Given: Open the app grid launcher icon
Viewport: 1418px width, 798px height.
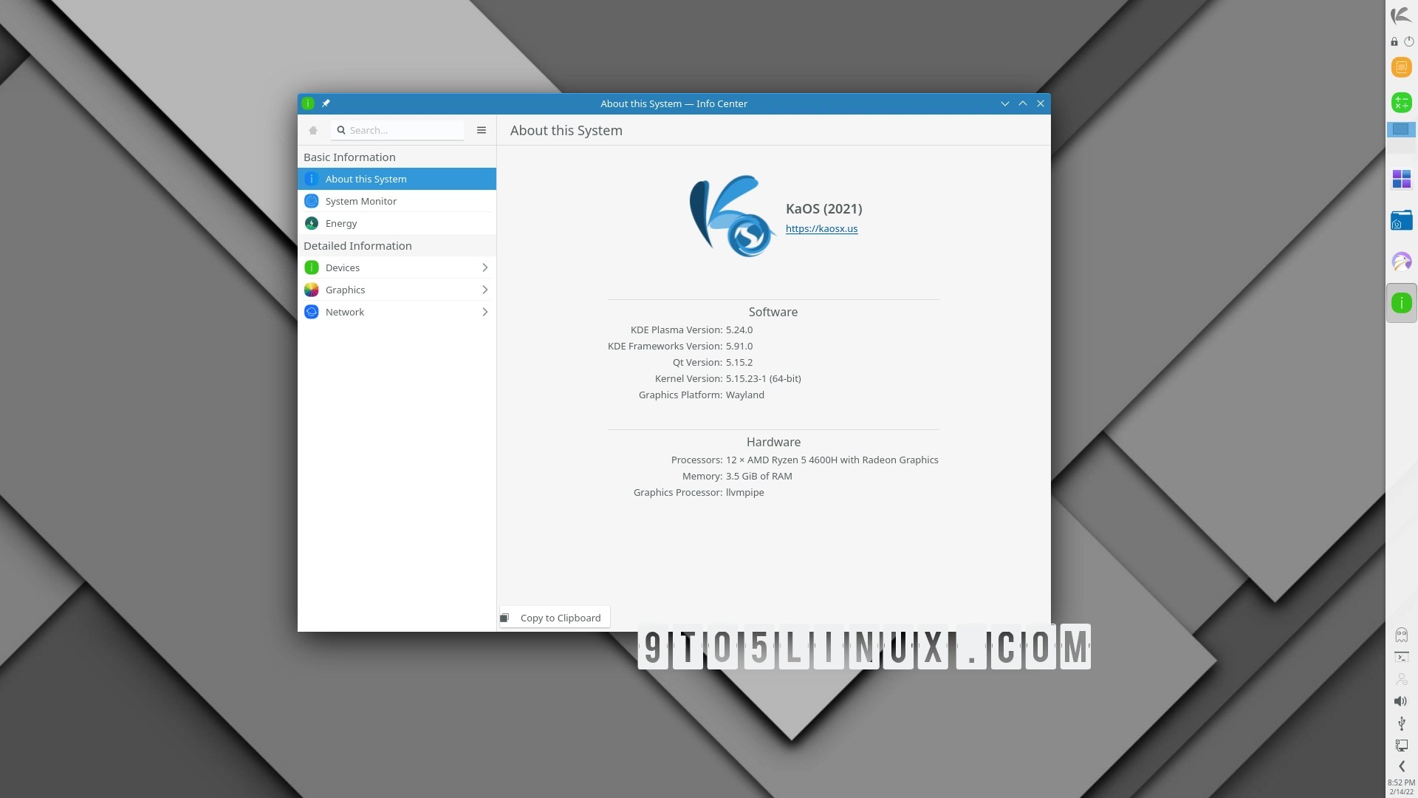Looking at the screenshot, I should coord(1401,179).
